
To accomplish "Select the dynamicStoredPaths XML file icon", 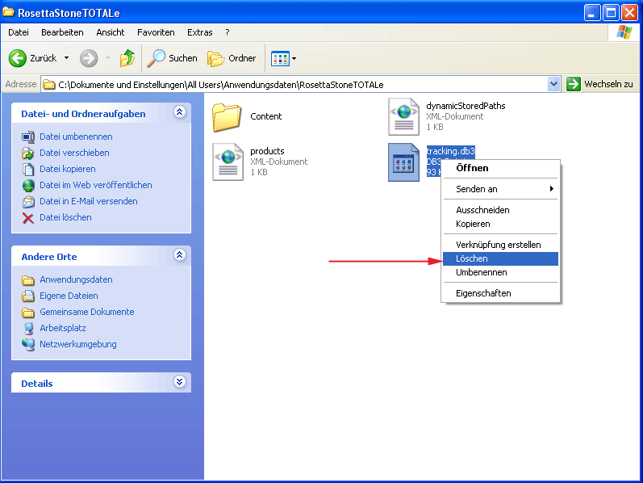I will point(403,116).
